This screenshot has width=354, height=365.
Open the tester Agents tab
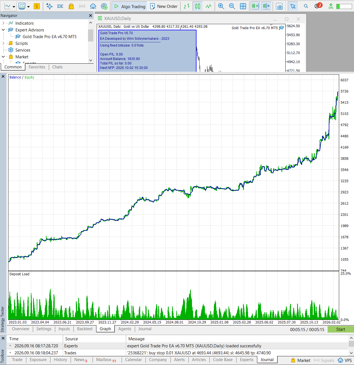125,329
